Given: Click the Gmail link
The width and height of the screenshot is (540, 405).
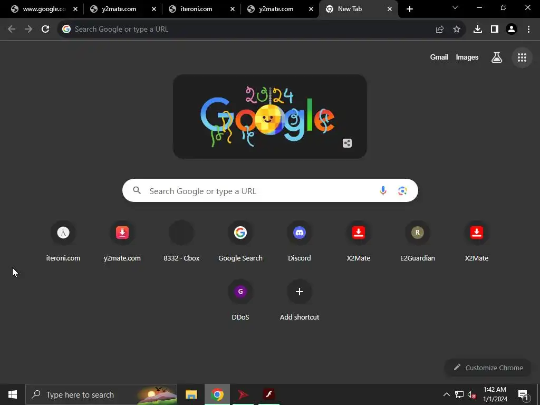Looking at the screenshot, I should (x=439, y=57).
